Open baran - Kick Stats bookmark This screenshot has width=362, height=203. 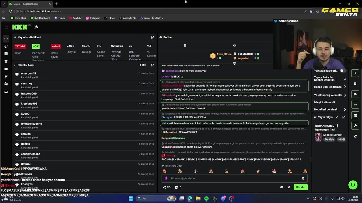[x=152, y=18]
